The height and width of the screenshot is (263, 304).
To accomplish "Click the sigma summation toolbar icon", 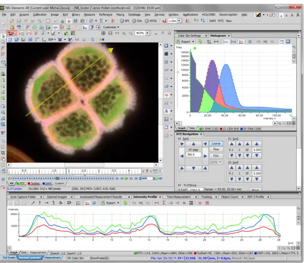I will pos(101,21).
